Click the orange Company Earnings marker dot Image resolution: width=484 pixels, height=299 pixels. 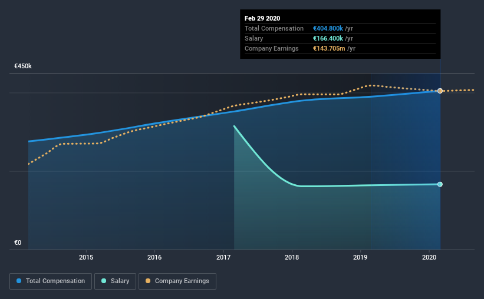pos(440,91)
